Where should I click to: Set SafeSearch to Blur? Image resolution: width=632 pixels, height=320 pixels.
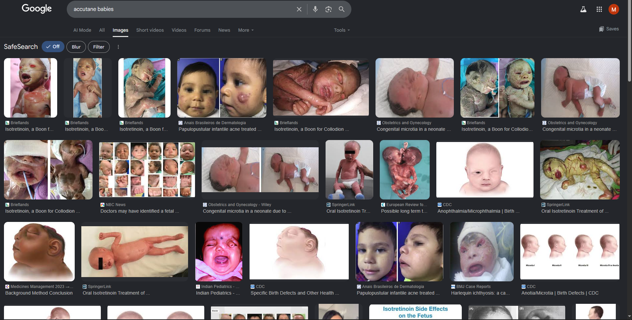76,47
